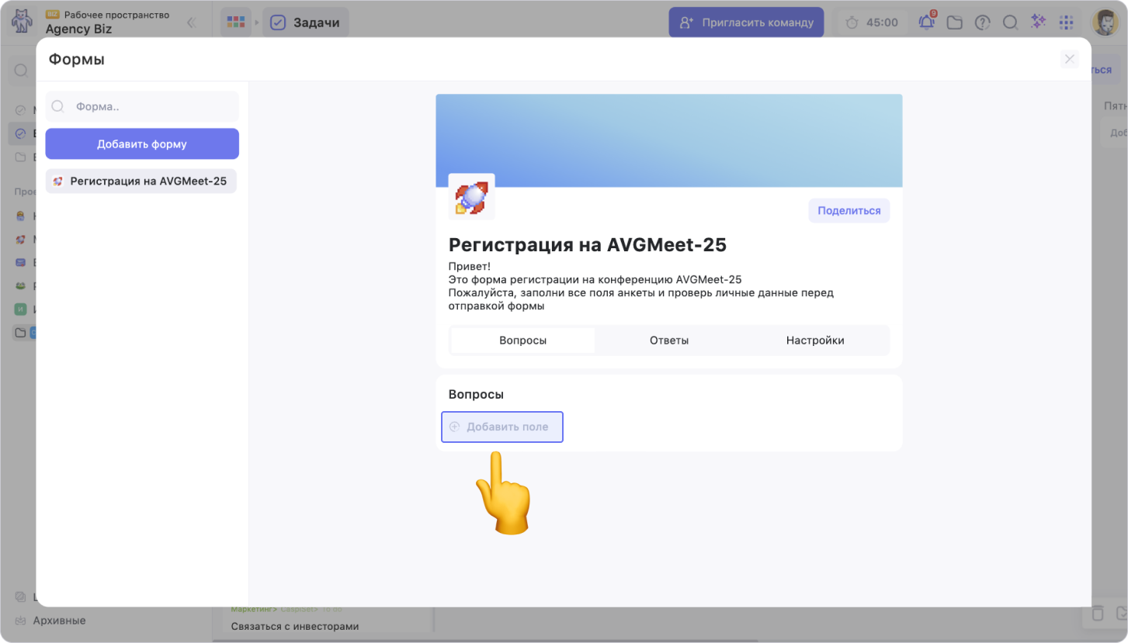The width and height of the screenshot is (1128, 643).
Task: Click the Добавить поле button
Action: click(502, 427)
